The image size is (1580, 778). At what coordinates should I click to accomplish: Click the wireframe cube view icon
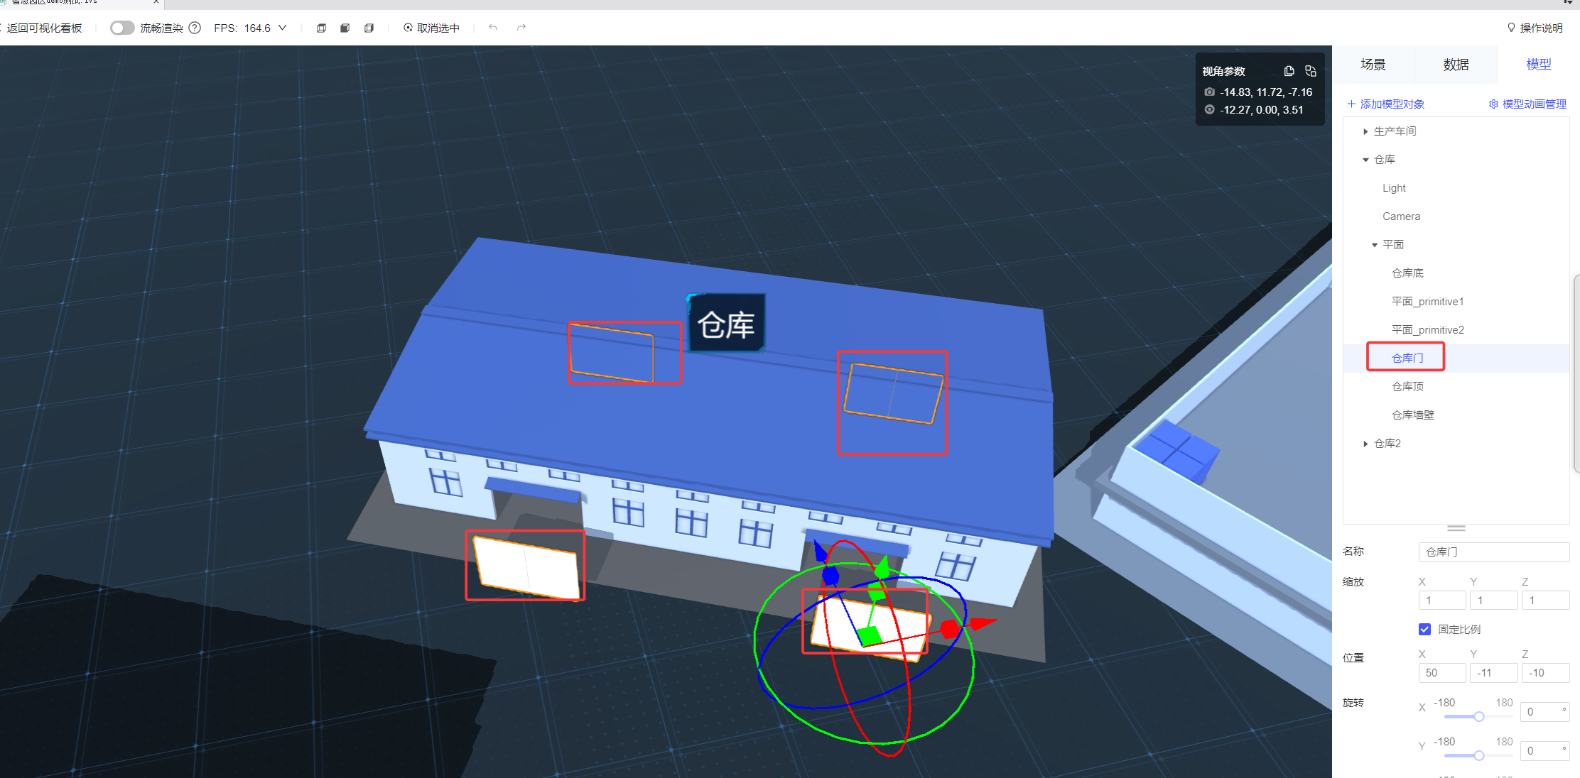321,28
